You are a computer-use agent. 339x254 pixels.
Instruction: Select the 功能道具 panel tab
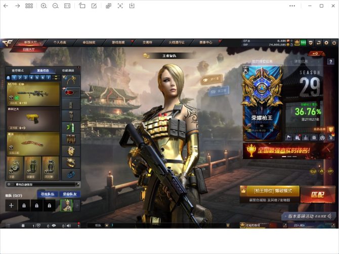pyautogui.click(x=68, y=71)
